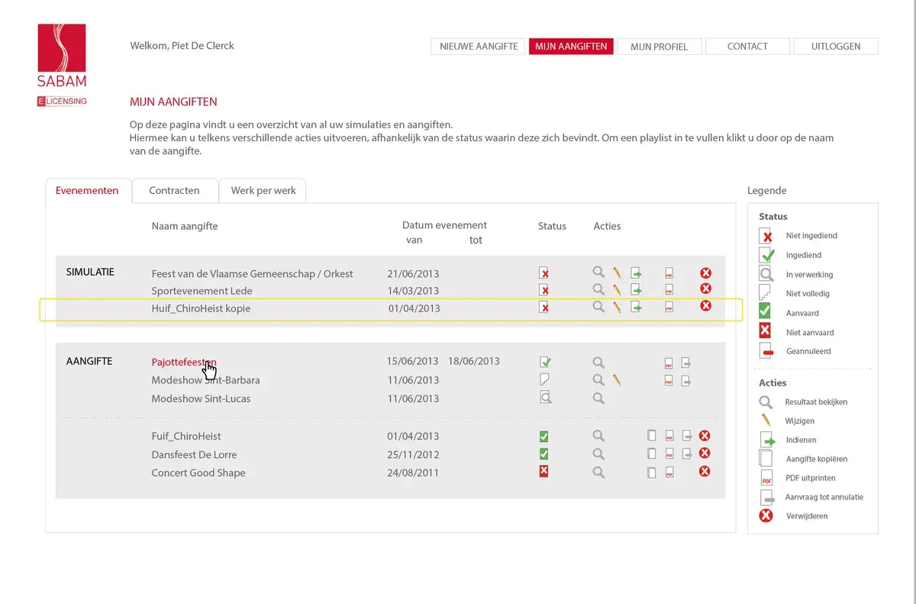916x604 pixels.
Task: Submit the Sportevenement Lede simulation
Action: pos(635,289)
